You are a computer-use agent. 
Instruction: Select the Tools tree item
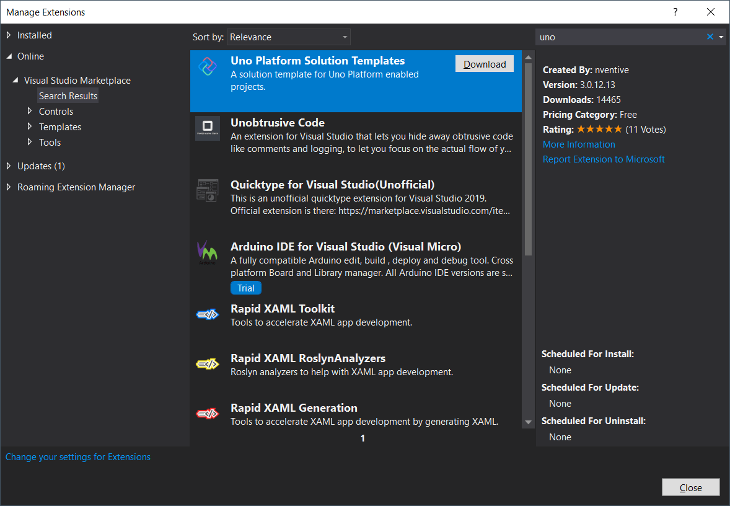50,142
